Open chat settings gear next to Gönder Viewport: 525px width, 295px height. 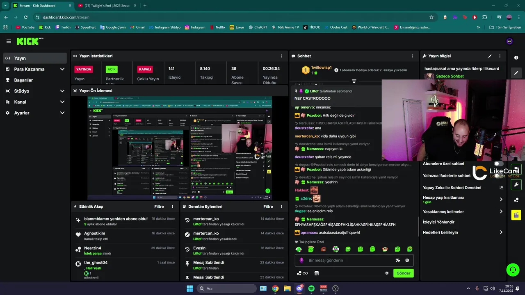coord(387,273)
